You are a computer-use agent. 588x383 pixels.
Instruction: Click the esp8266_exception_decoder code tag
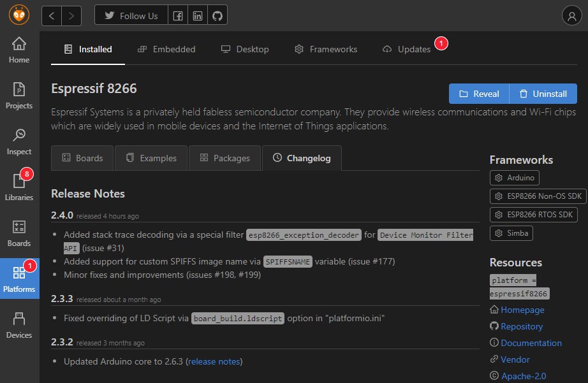pyautogui.click(x=304, y=235)
